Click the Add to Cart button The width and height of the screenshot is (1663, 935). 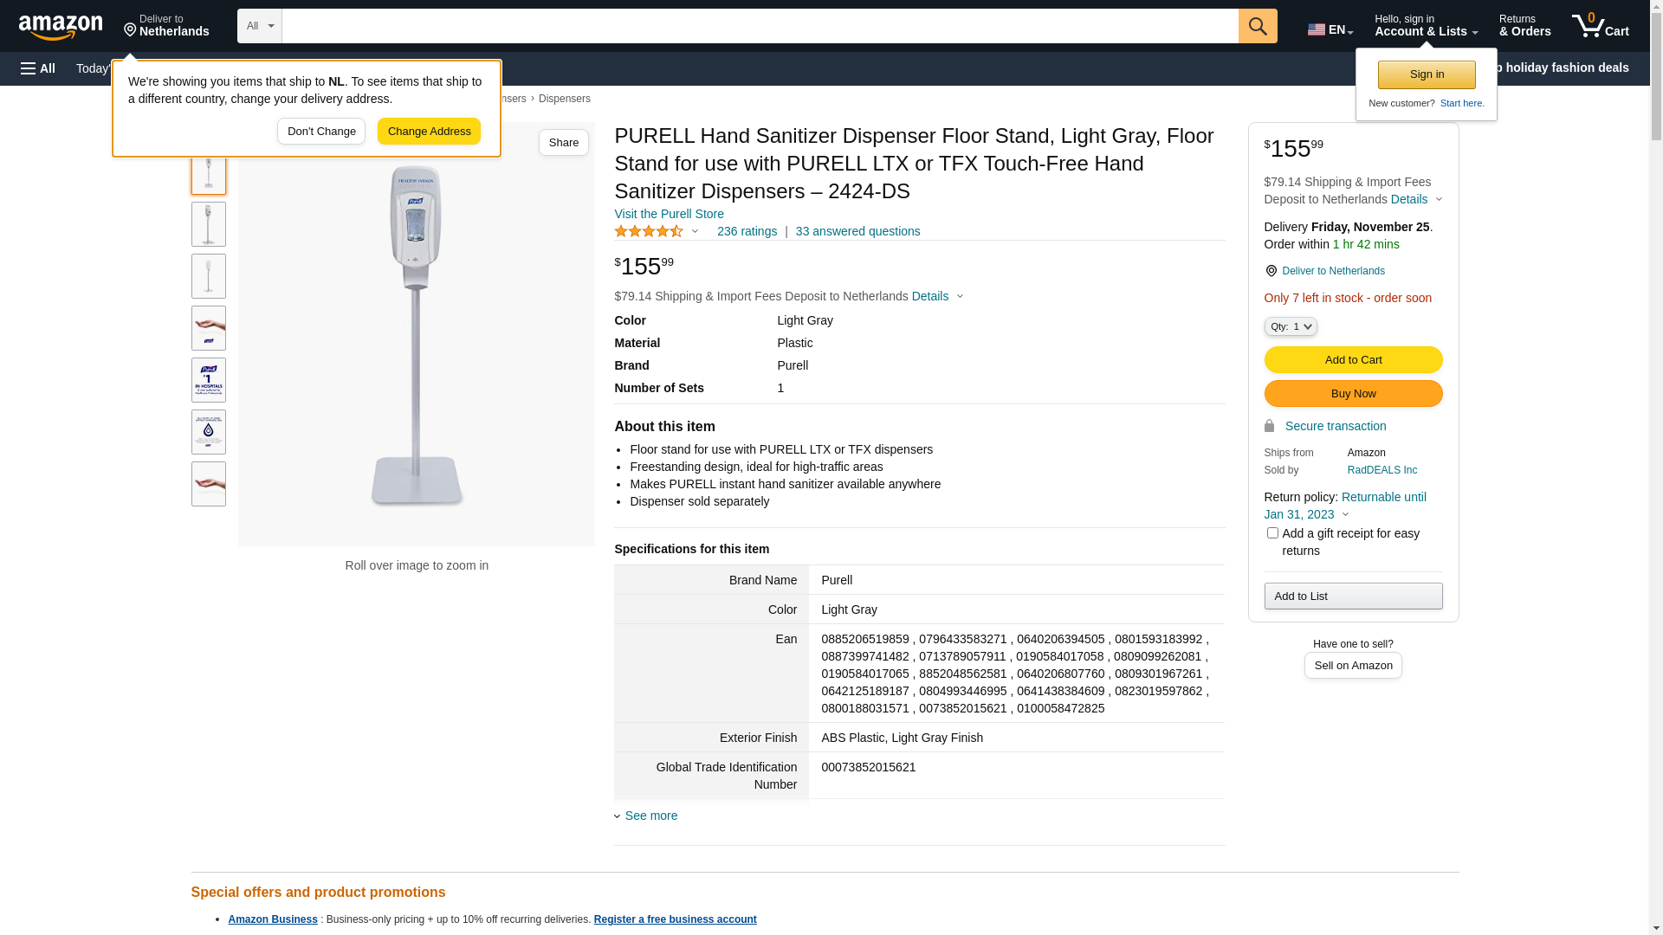[x=1353, y=359]
